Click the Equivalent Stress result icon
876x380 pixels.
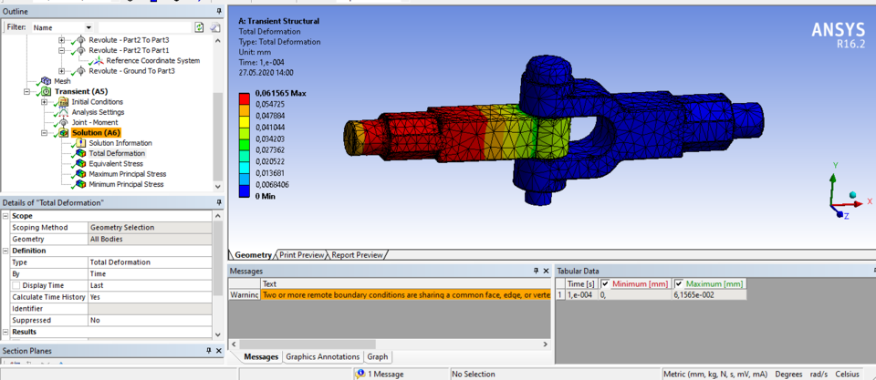pos(80,163)
